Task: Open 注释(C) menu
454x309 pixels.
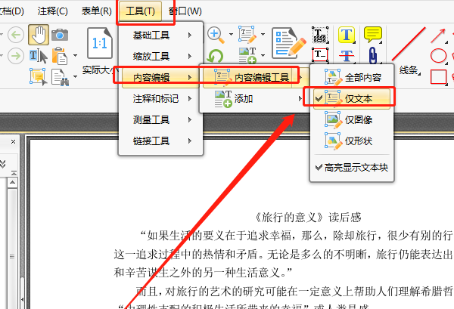Action: pyautogui.click(x=52, y=11)
